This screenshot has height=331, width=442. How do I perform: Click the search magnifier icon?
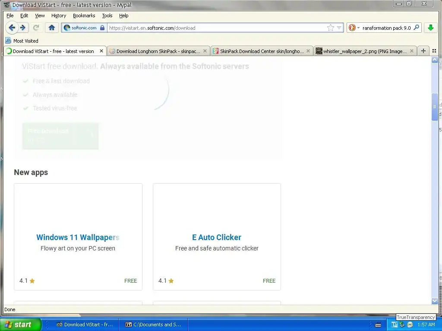point(417,28)
